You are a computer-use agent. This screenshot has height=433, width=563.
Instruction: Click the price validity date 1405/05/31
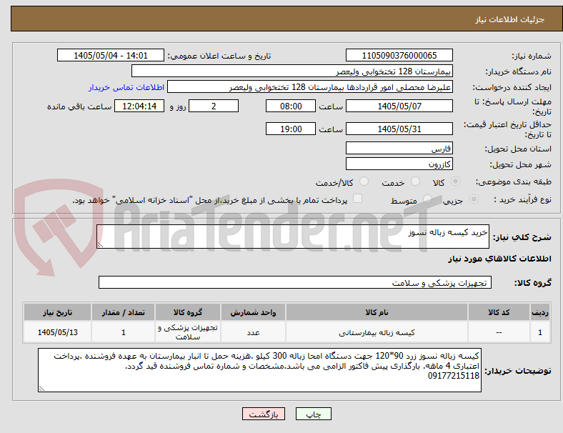tap(399, 129)
